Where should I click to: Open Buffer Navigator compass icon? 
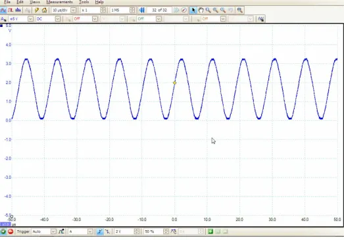(x=184, y=10)
